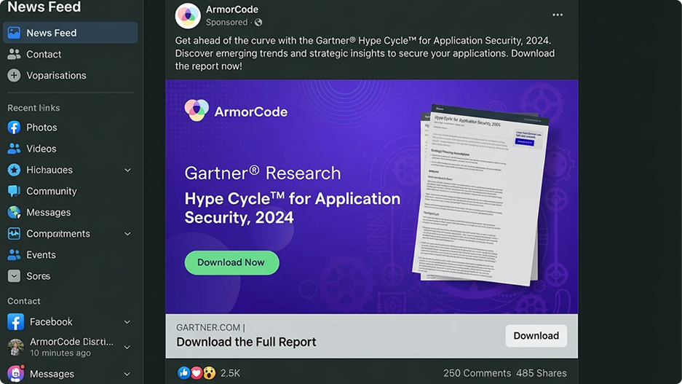The image size is (682, 384).
Task: Click the Events people icon
Action: click(14, 255)
